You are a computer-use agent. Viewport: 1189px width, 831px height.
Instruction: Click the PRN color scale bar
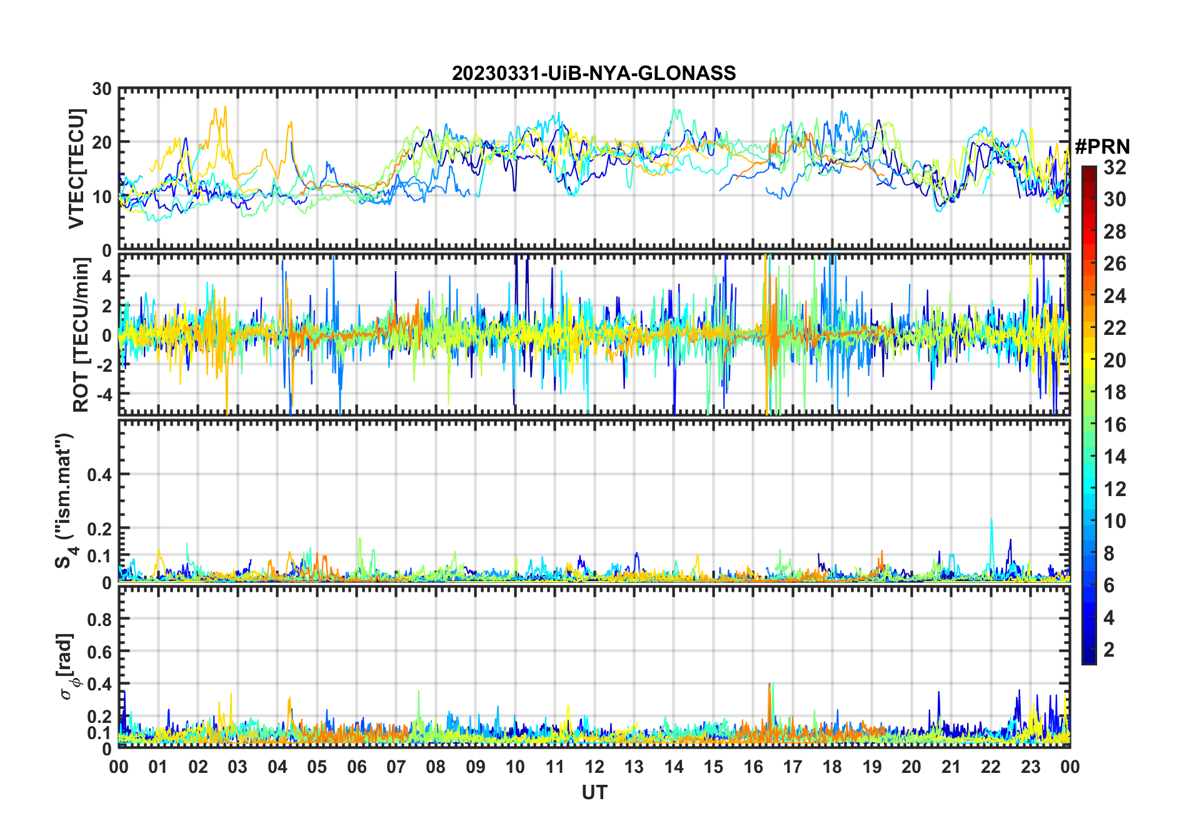(x=1089, y=415)
